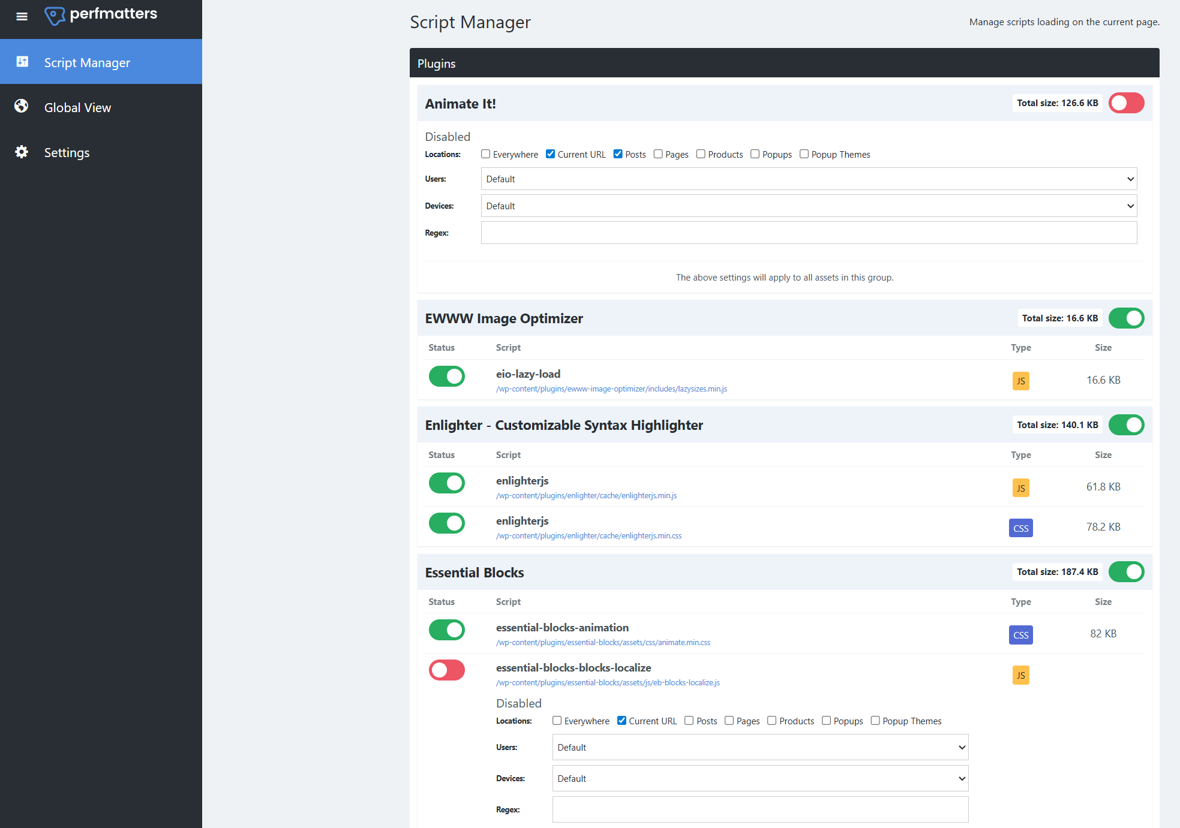The image size is (1180, 828).
Task: Disable the EWWW Image Optimizer group toggle
Action: pos(1126,318)
